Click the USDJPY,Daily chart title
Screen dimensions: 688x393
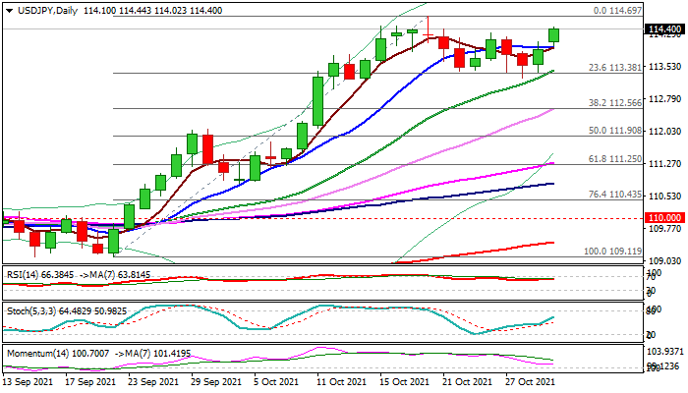click(x=41, y=8)
